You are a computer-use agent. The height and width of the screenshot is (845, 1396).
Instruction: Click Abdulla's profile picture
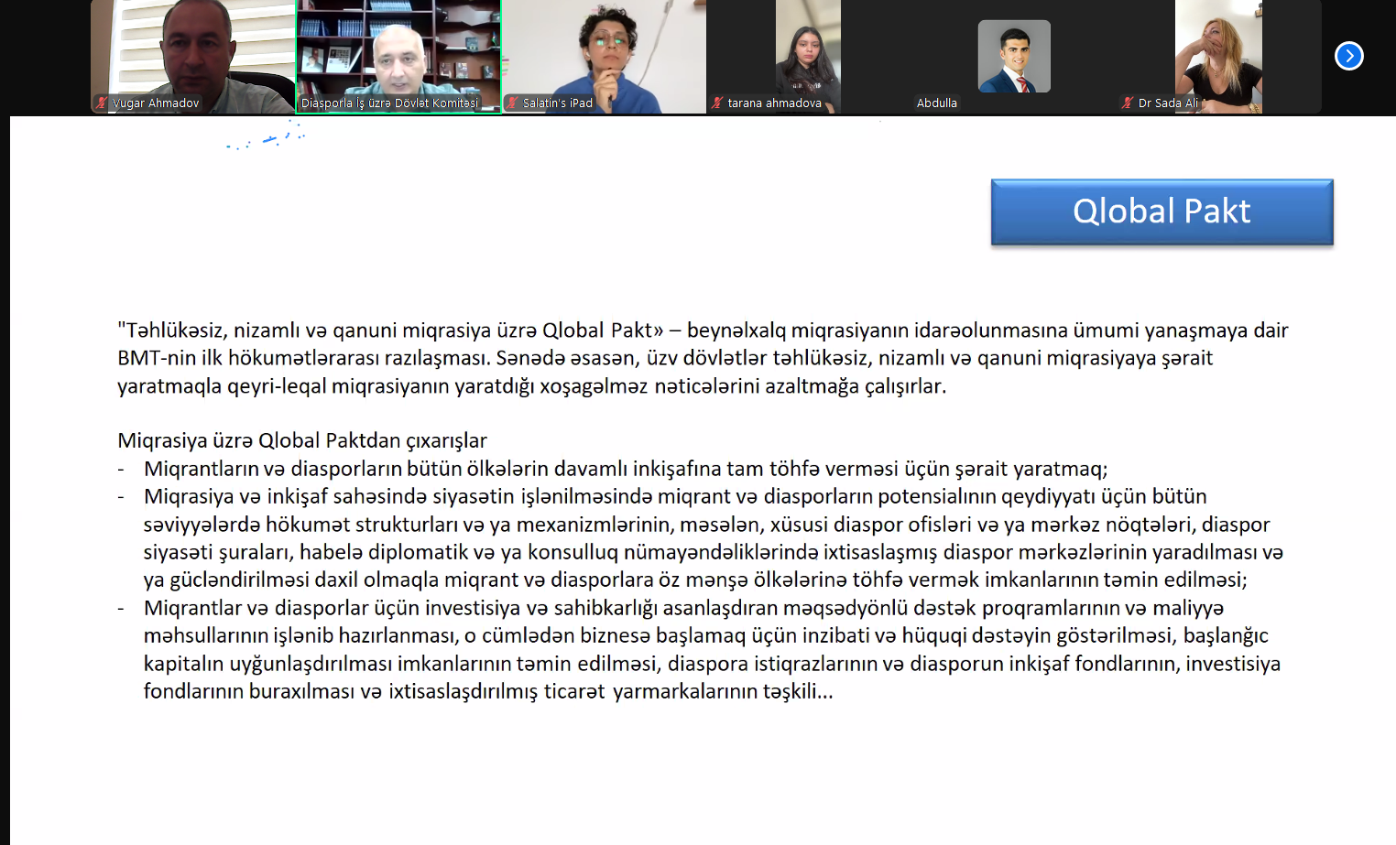point(1014,57)
